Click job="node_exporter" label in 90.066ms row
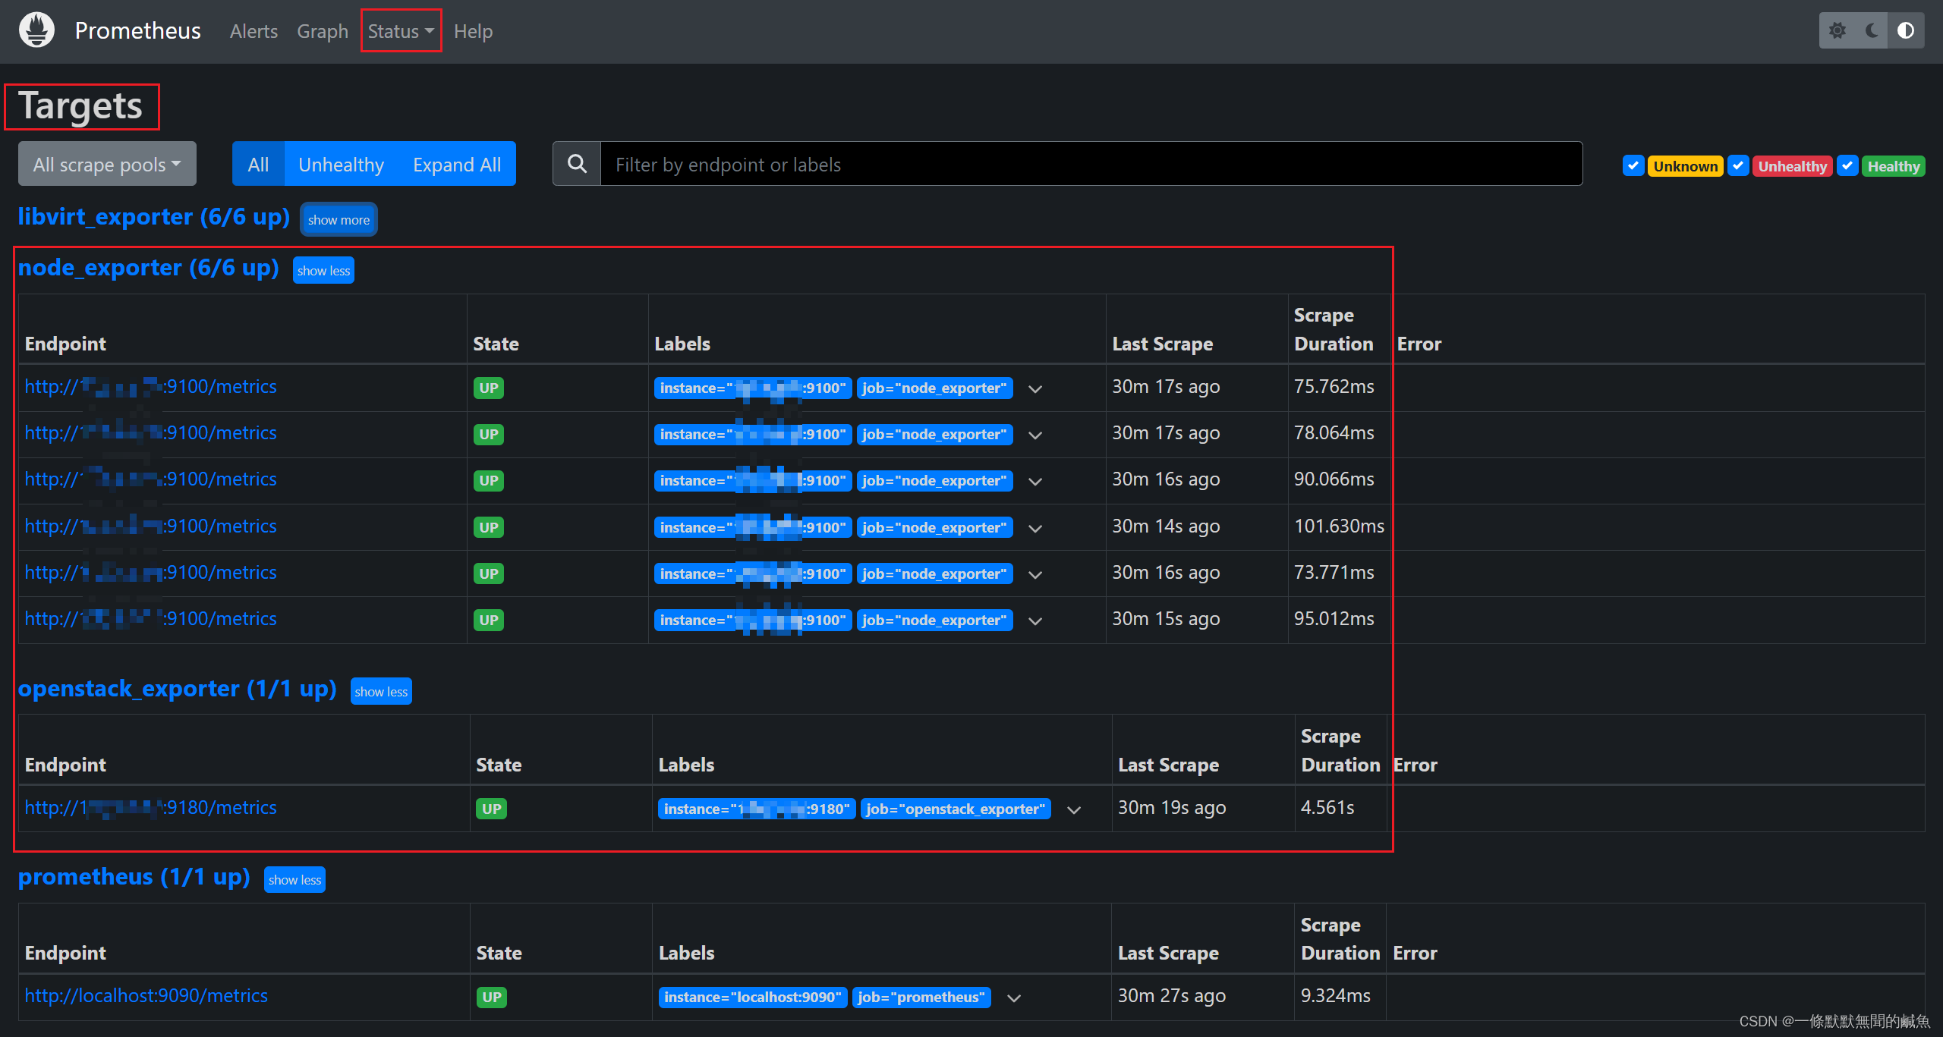Viewport: 1943px width, 1037px height. 935,480
